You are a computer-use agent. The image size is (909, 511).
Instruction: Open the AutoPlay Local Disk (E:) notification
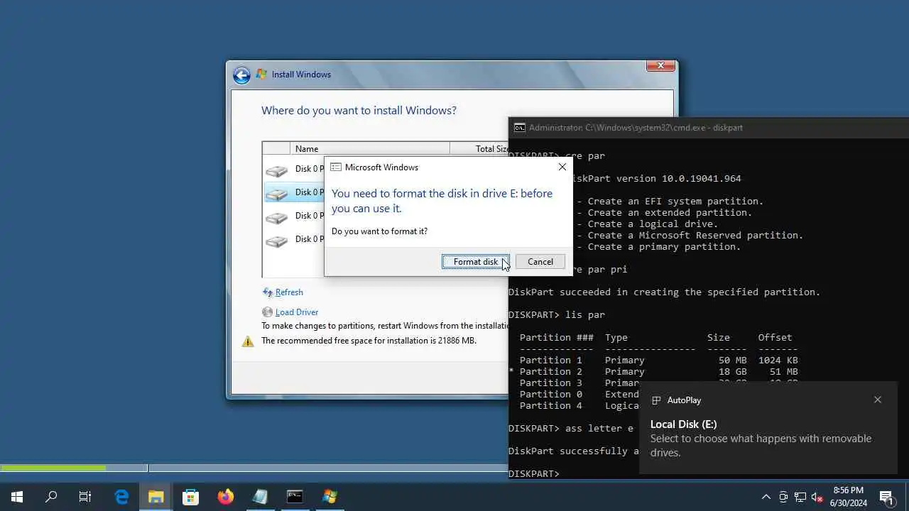point(768,428)
